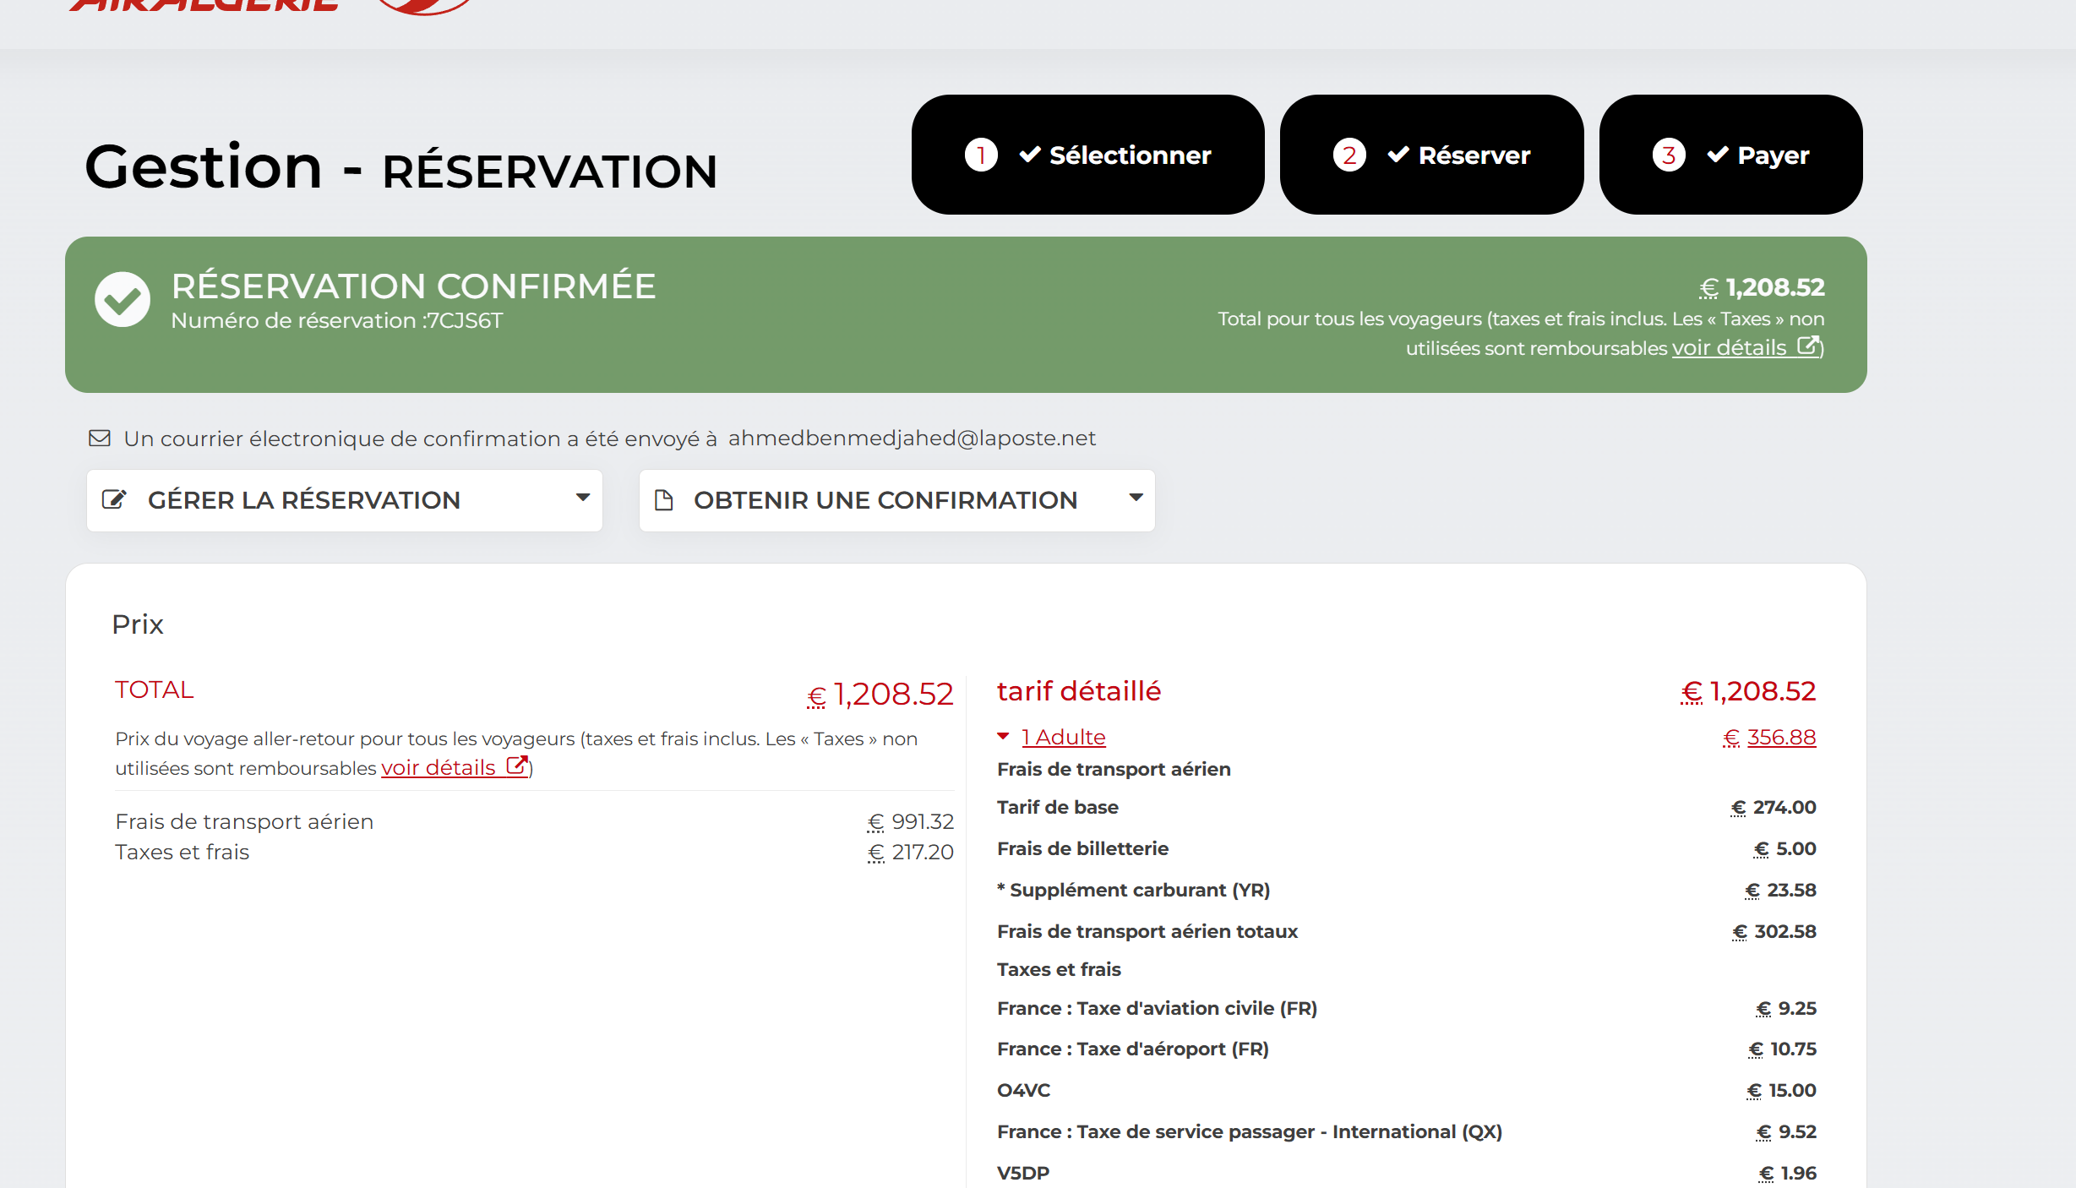Click external link icon under TOTAL description

pyautogui.click(x=516, y=766)
